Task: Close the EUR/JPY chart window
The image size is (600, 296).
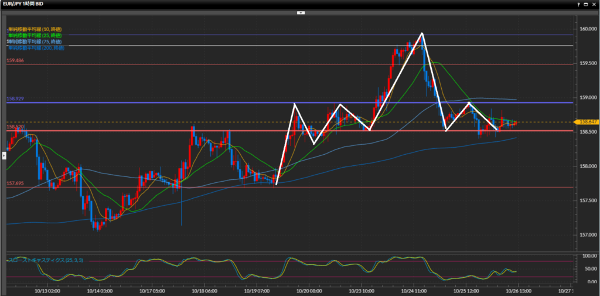Action: coord(594,4)
